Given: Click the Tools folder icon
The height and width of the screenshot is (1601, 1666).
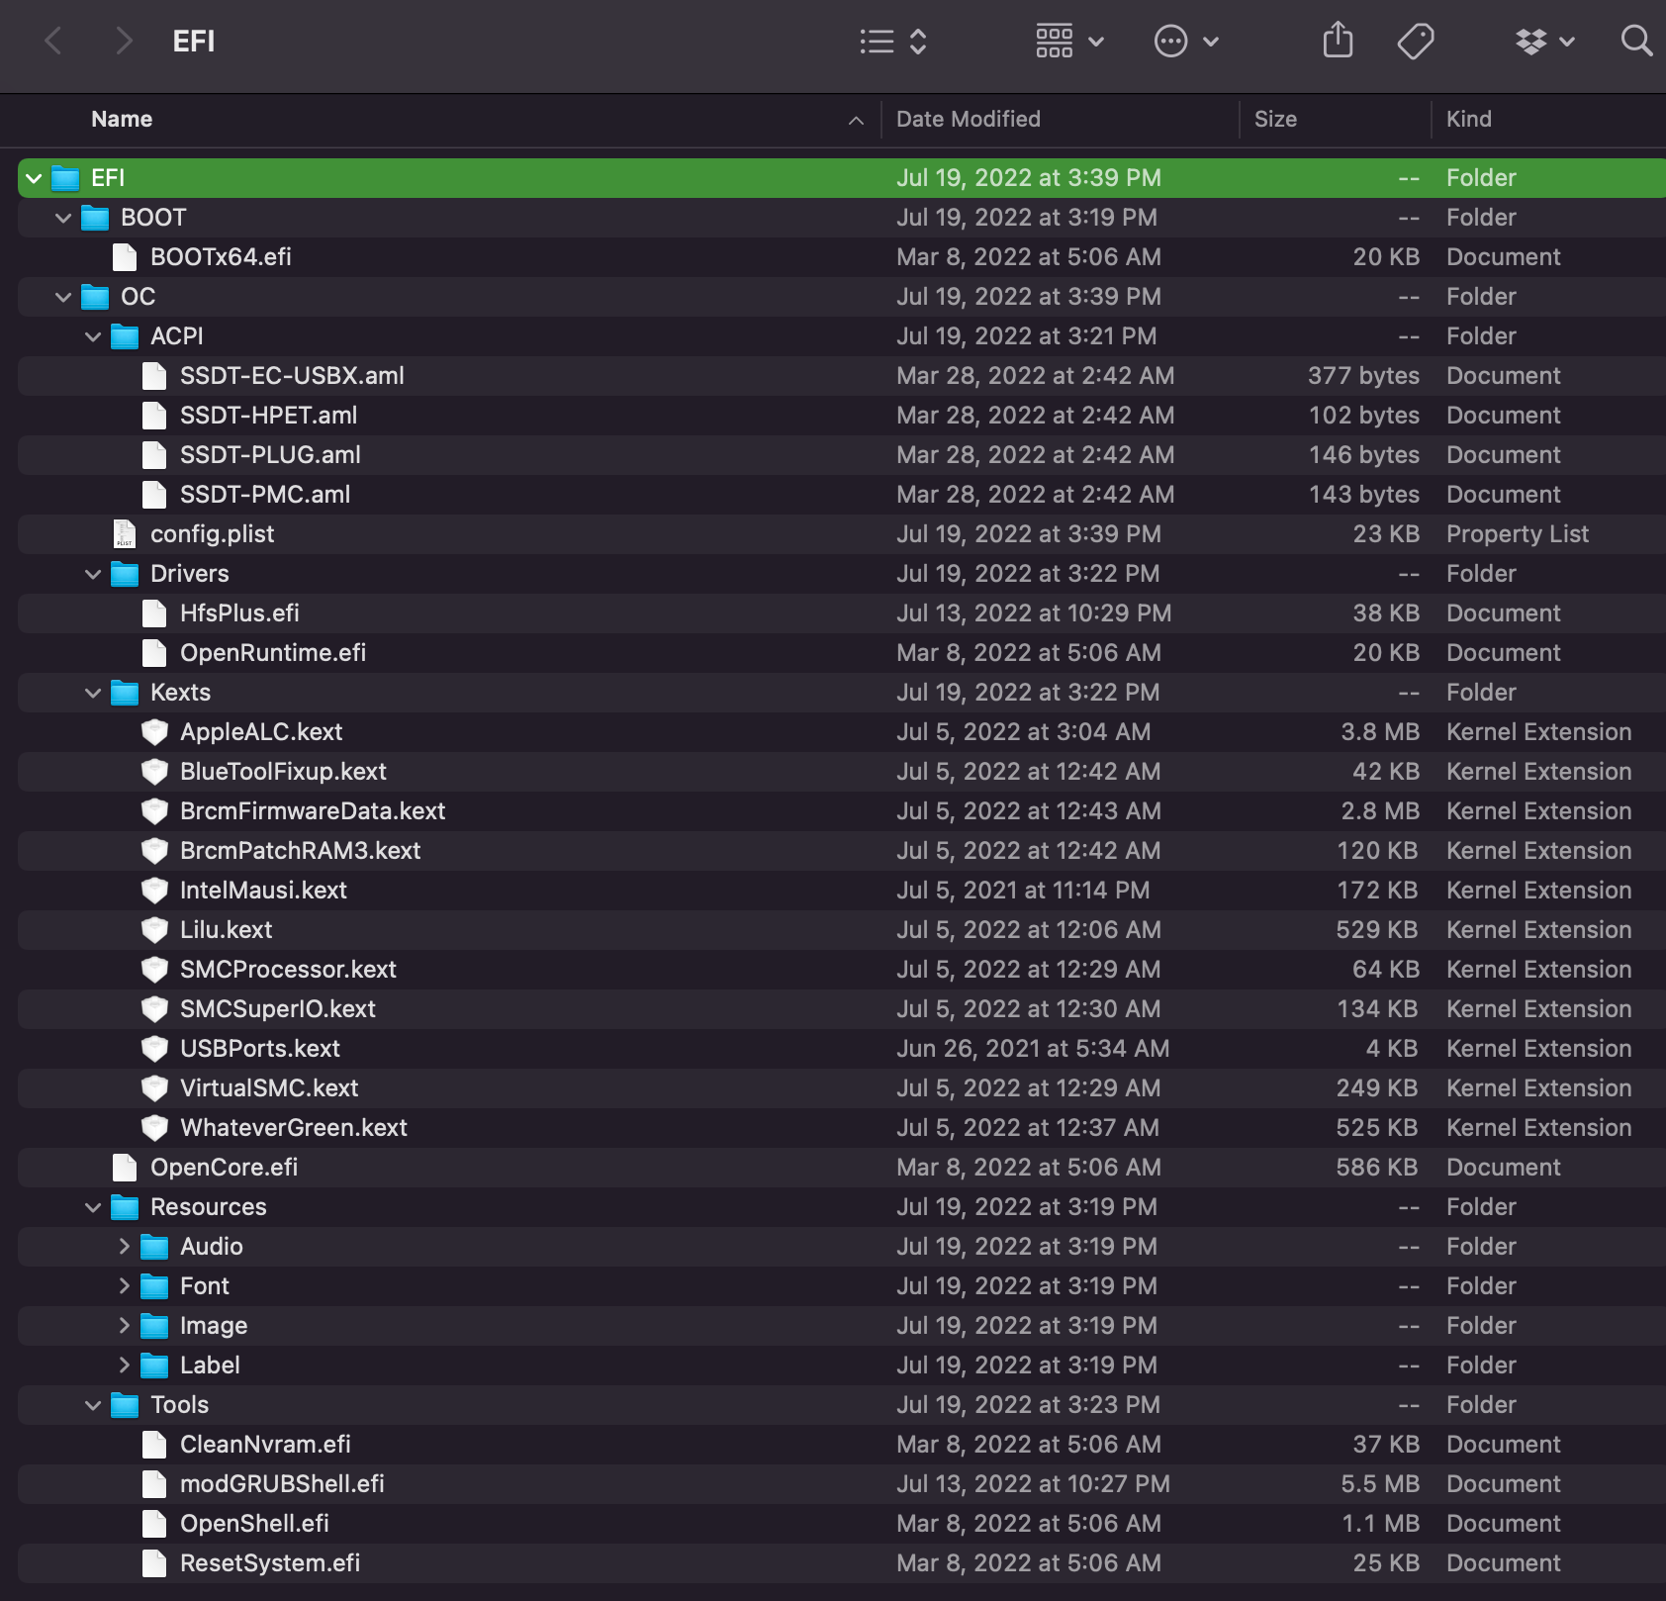Looking at the screenshot, I should click(x=125, y=1405).
